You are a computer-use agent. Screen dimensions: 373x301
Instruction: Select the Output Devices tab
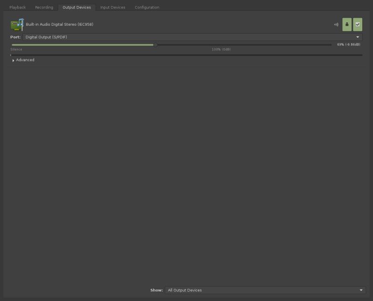77,7
